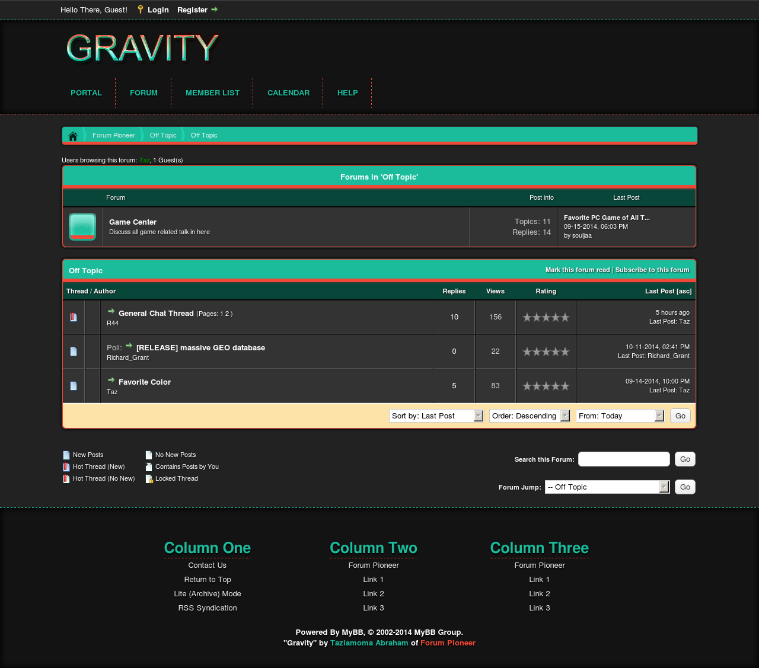Click the green arrow before Favorite Color thread
Viewport: 759px width, 668px height.
(x=111, y=380)
